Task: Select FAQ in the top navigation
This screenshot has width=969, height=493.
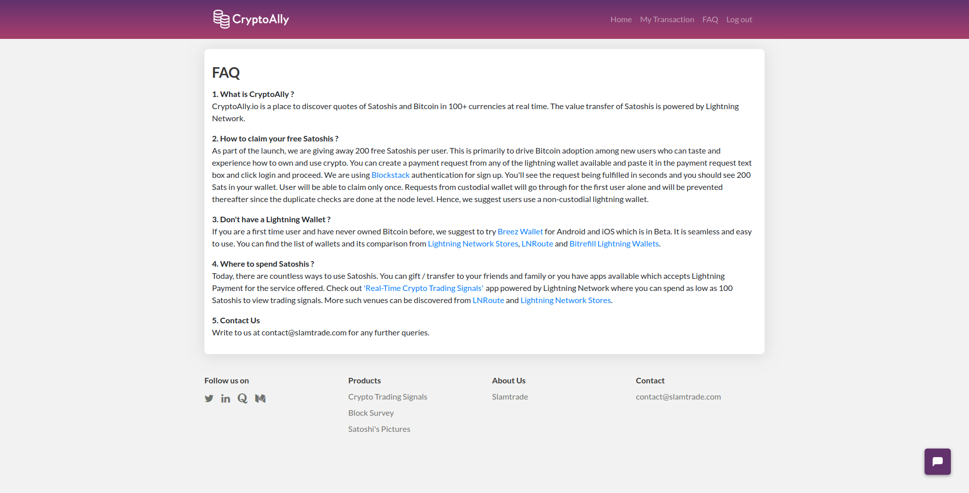Action: (710, 19)
